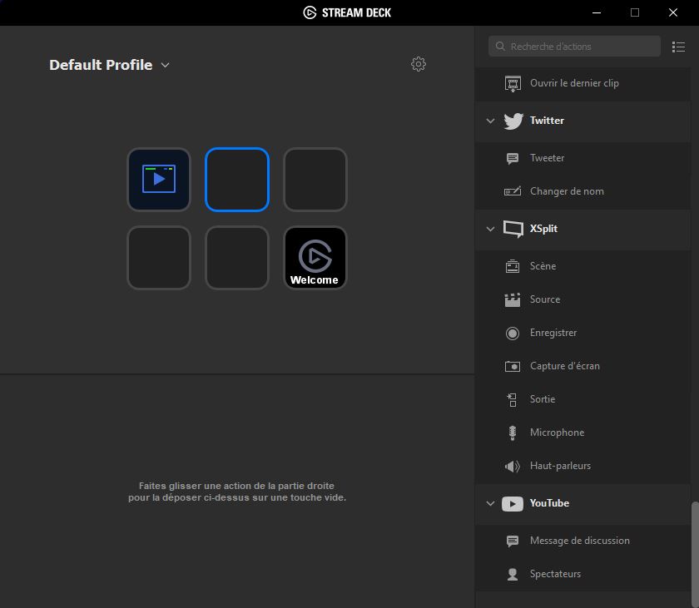The image size is (699, 608).
Task: Select the Source action
Action: [x=583, y=299]
